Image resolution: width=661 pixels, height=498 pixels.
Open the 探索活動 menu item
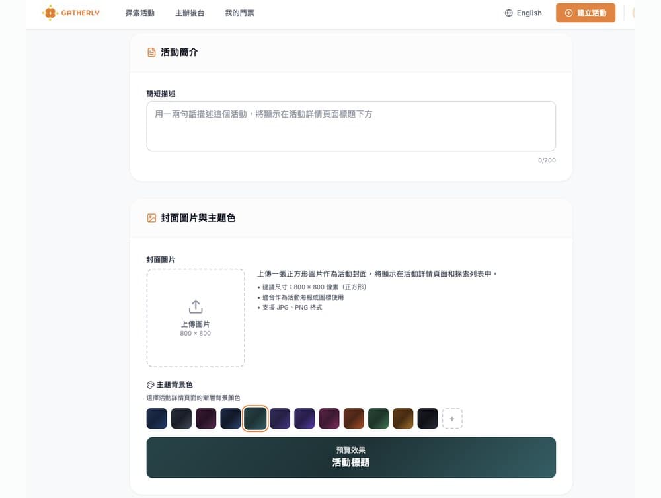tap(140, 13)
